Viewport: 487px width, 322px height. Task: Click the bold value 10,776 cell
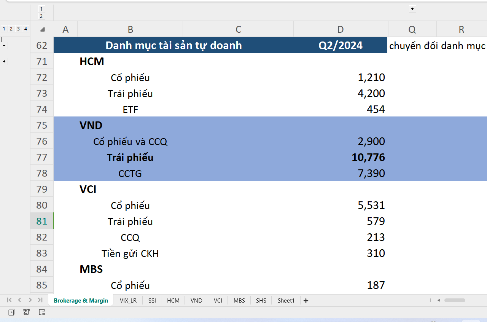pos(341,157)
